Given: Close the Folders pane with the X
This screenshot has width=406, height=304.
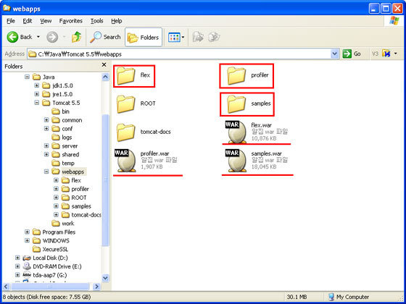Looking at the screenshot, I should click(104, 64).
